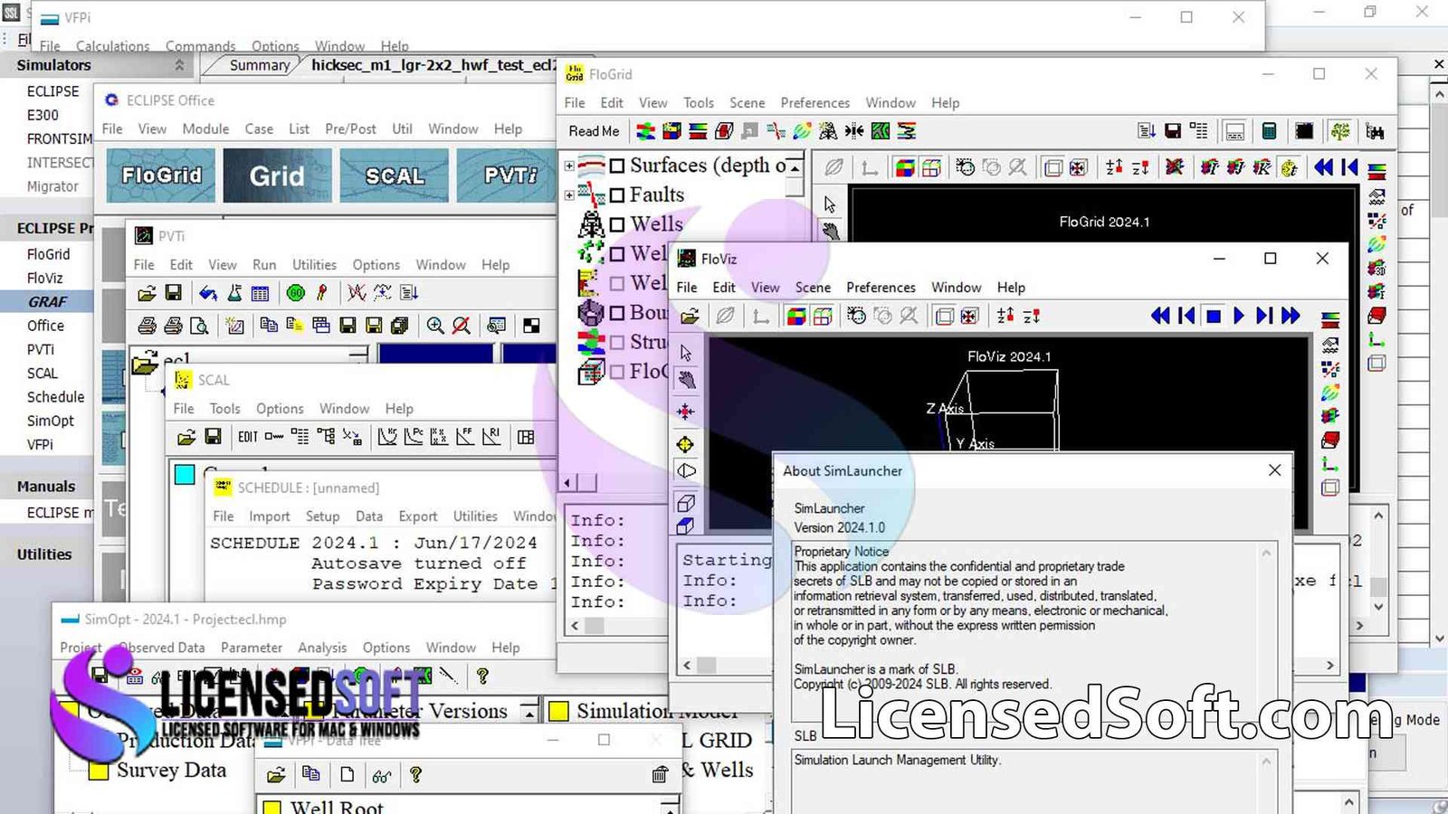The image size is (1448, 814).
Task: Open the Tools menu in SCAL
Action: (224, 409)
